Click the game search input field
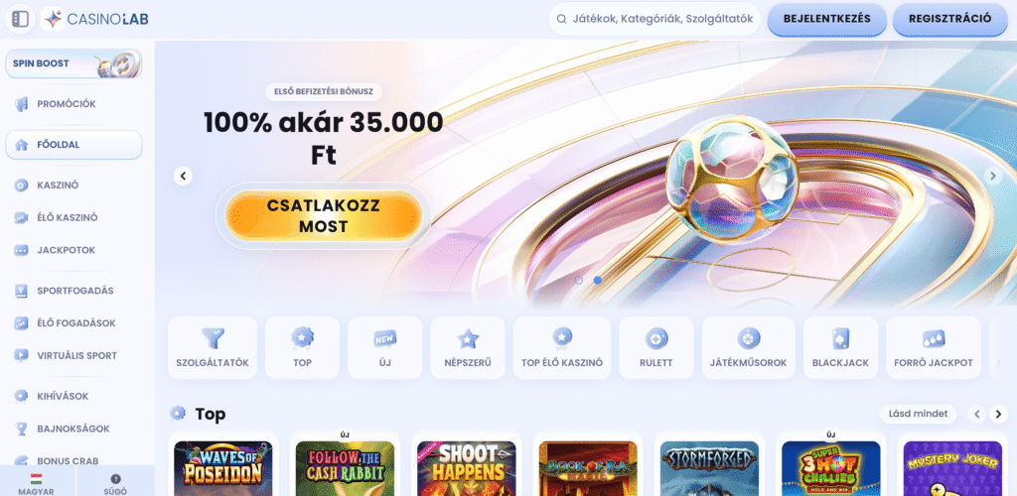 (x=654, y=19)
